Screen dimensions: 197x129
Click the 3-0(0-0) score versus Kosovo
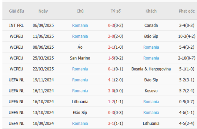tap(115, 91)
